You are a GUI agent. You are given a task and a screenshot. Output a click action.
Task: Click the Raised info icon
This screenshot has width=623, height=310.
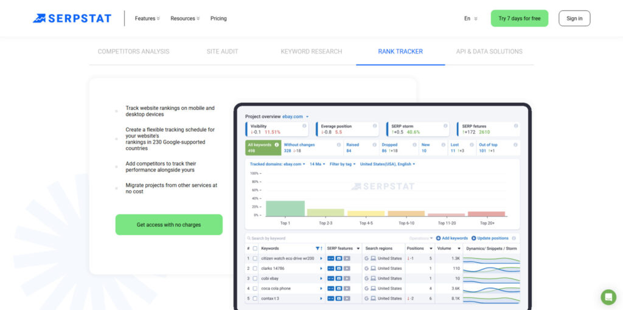[x=375, y=145]
